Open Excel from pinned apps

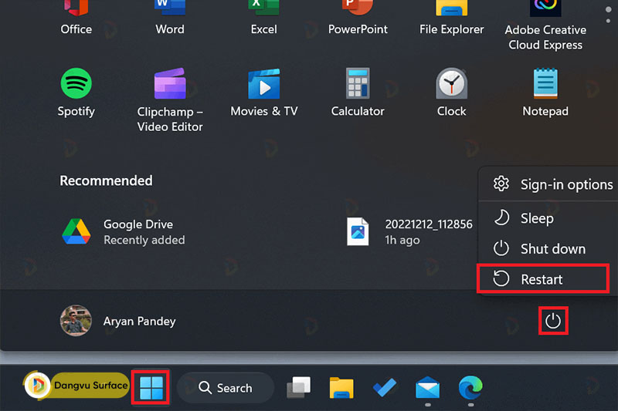pyautogui.click(x=263, y=18)
